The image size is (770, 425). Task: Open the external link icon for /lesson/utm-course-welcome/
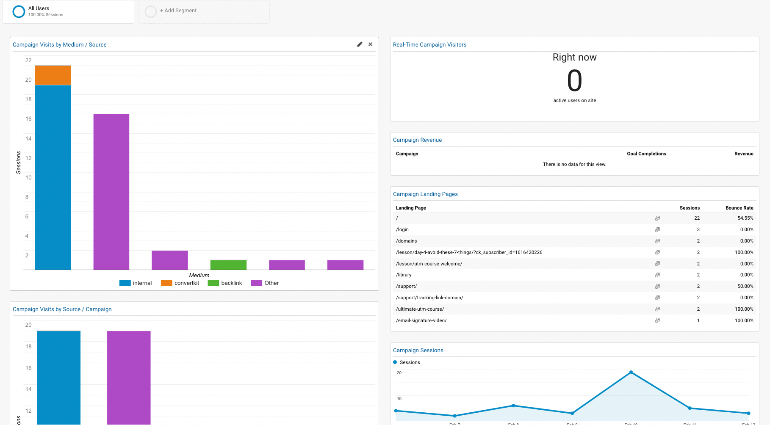(657, 264)
